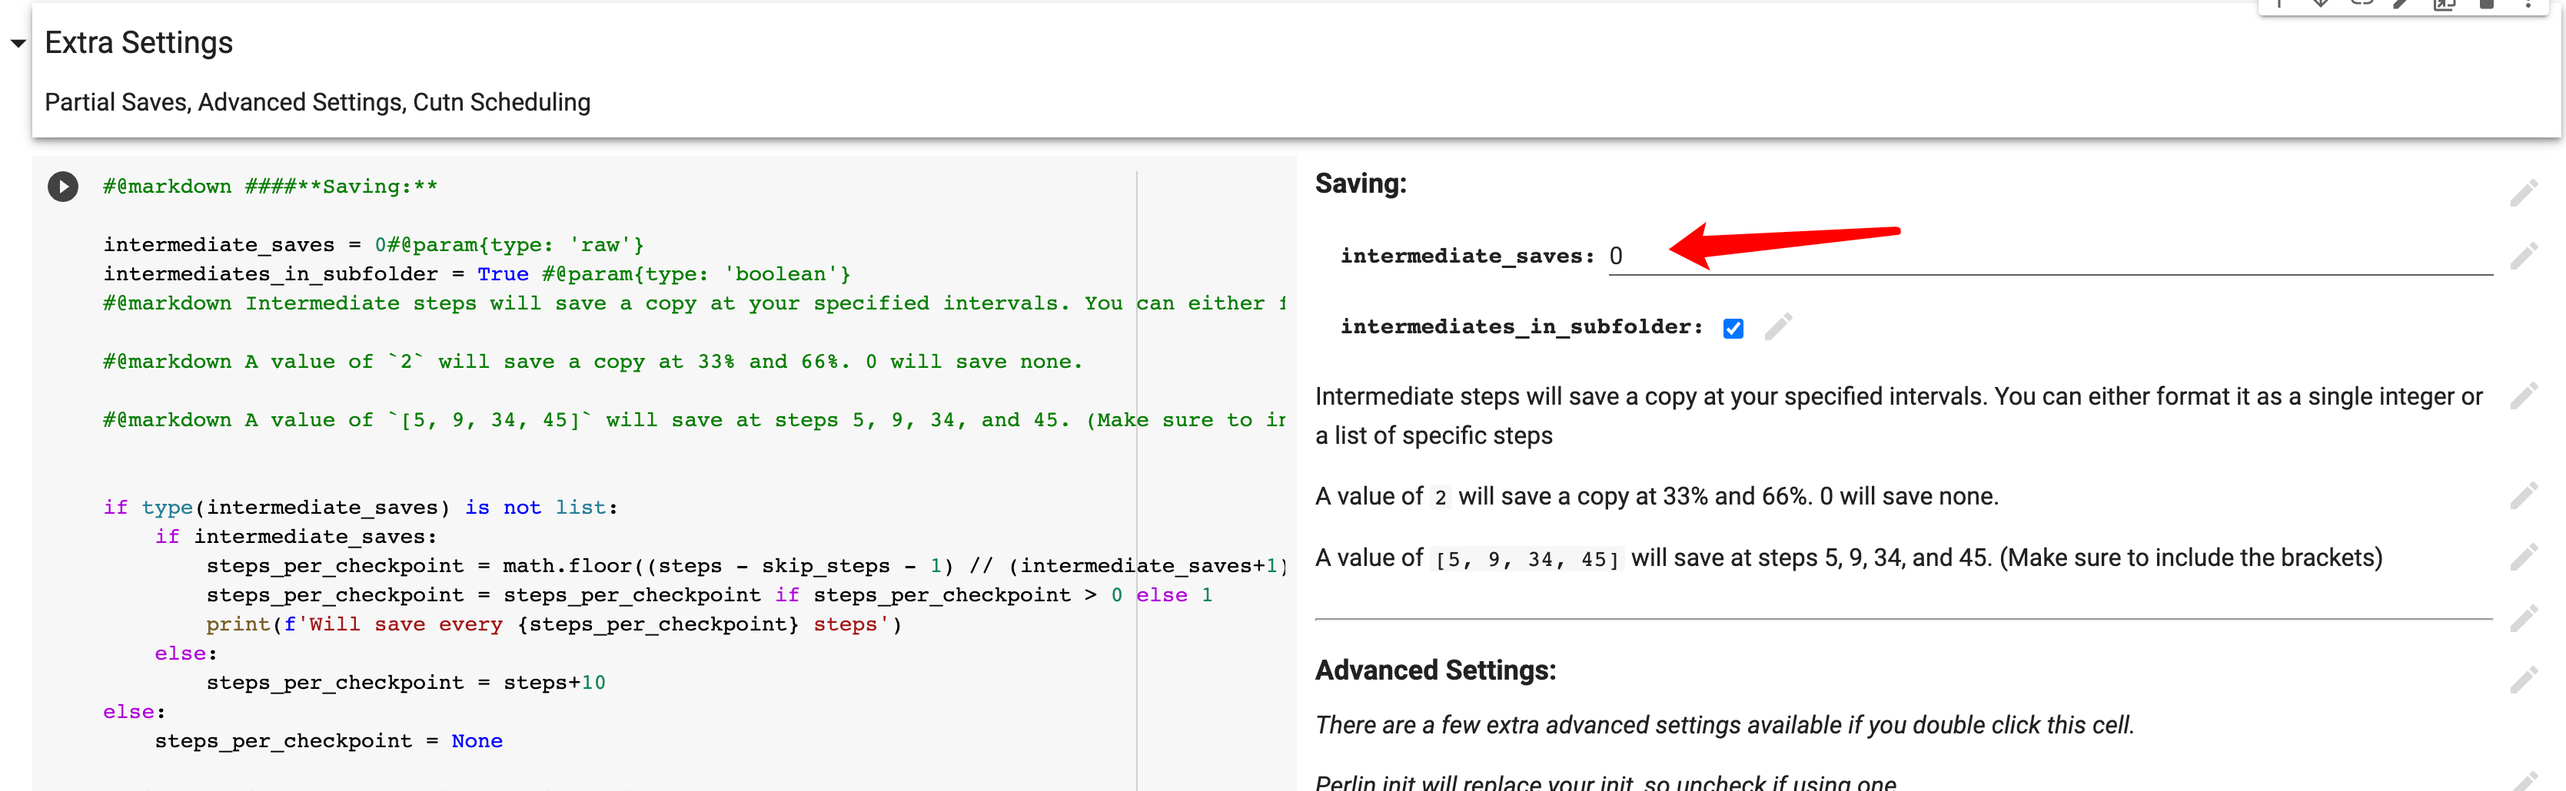Click the 'Saving:' form heading
Image resolution: width=2566 pixels, height=791 pixels.
point(1361,183)
